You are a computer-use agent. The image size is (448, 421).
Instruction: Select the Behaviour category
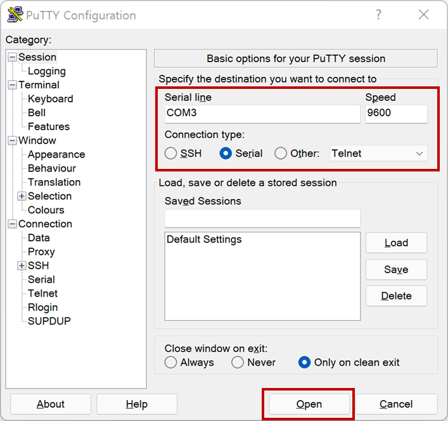click(x=52, y=168)
